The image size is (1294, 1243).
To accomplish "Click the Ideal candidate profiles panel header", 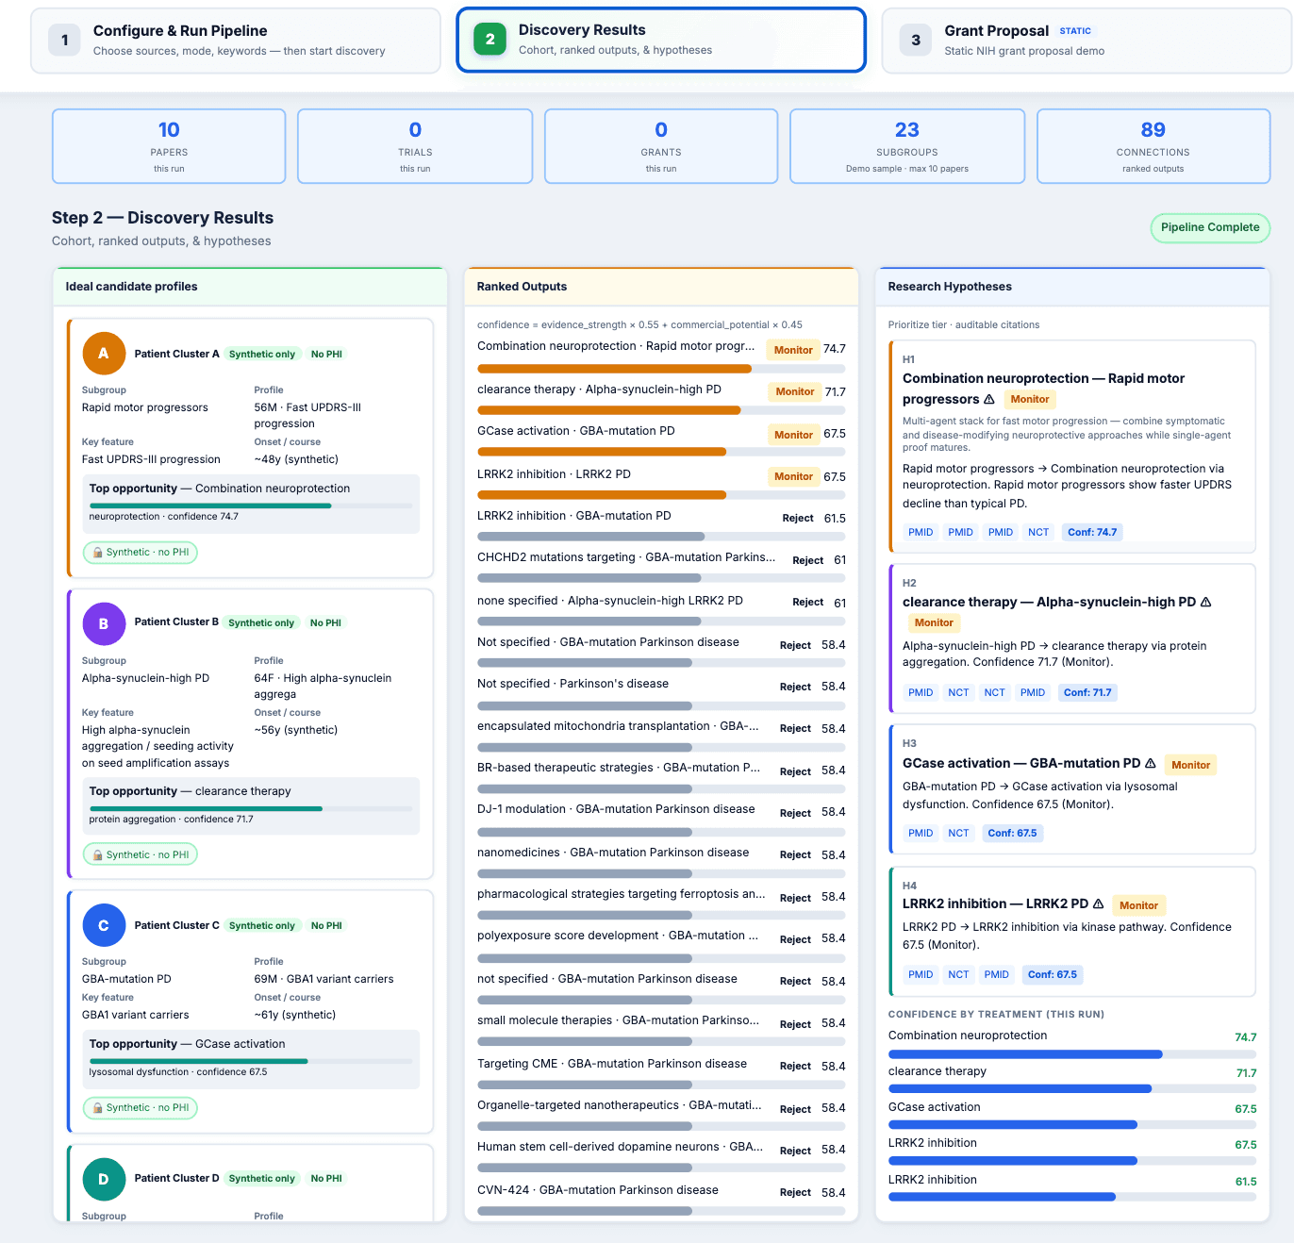I will [250, 287].
